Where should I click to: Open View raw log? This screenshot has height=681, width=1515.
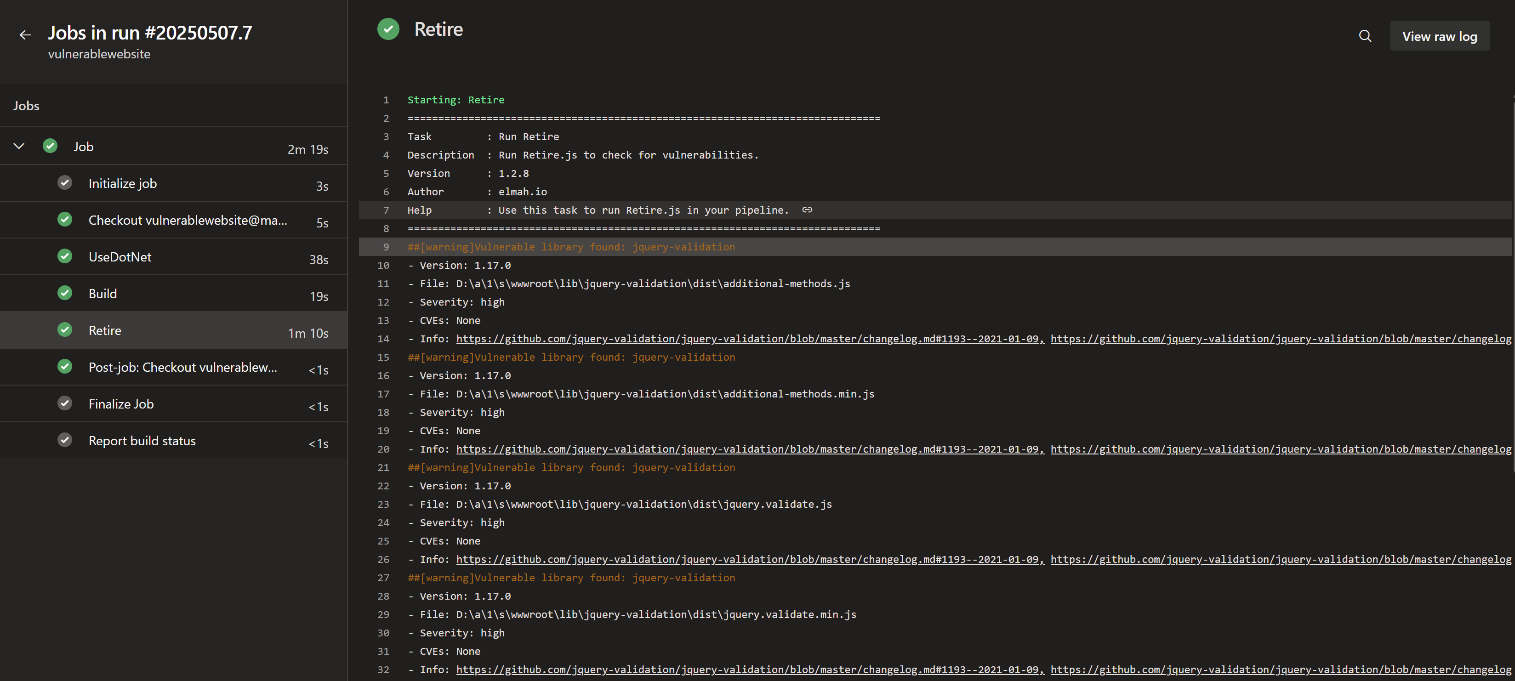coord(1440,36)
